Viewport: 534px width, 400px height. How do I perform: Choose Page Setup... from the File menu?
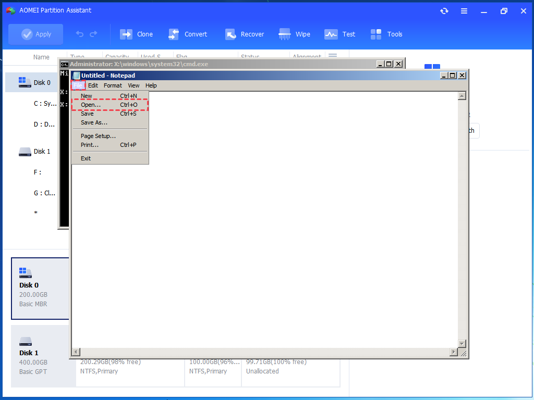coord(110,136)
